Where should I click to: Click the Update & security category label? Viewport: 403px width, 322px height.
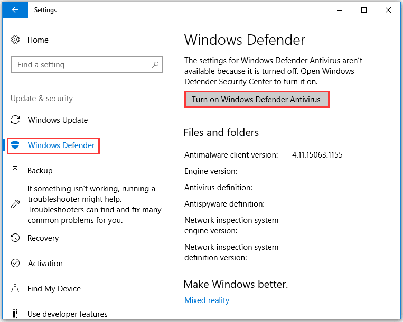(42, 99)
